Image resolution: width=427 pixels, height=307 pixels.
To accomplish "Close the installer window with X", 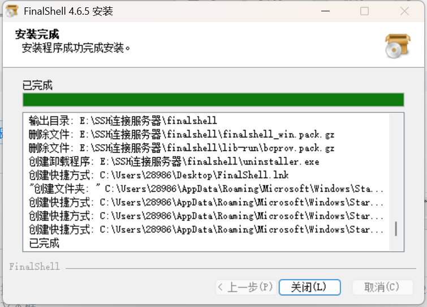I will (404, 11).
